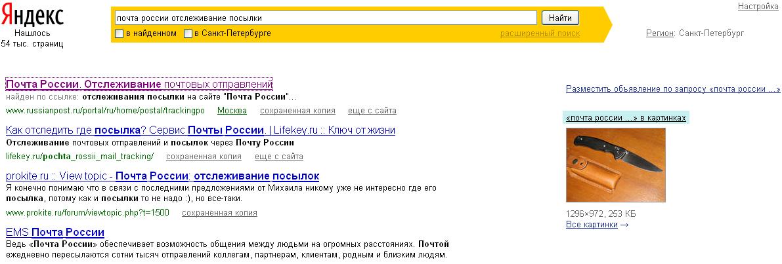The width and height of the screenshot is (782, 264).
Task: Click the Найти search button
Action: coord(560,18)
